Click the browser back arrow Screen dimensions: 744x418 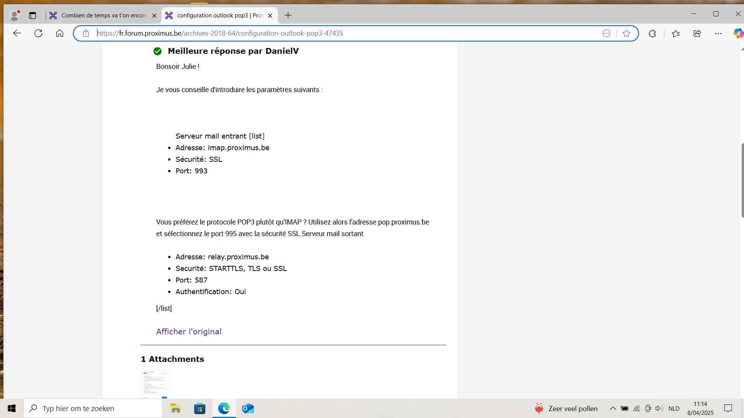click(x=17, y=33)
